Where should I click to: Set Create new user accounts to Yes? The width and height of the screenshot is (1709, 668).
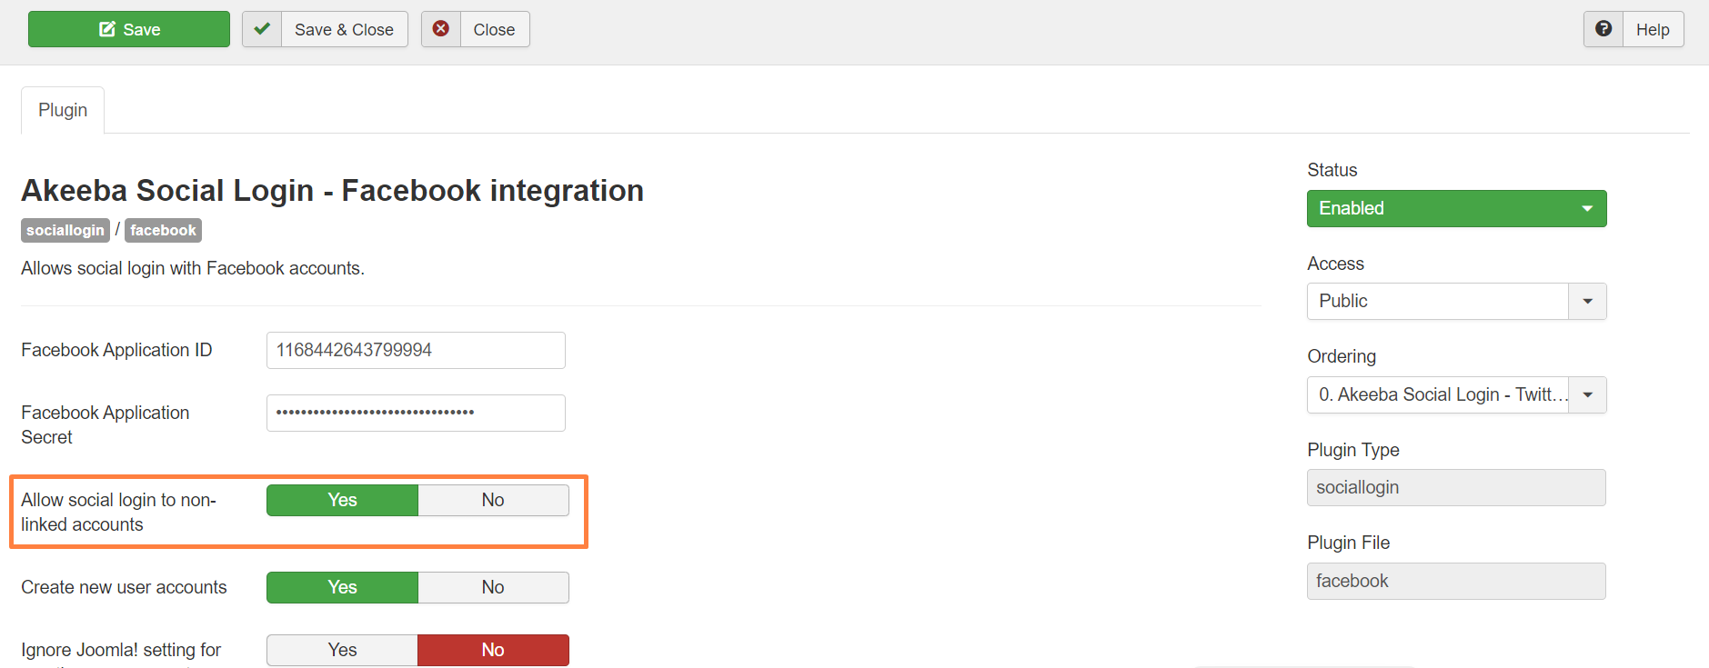[x=342, y=587]
